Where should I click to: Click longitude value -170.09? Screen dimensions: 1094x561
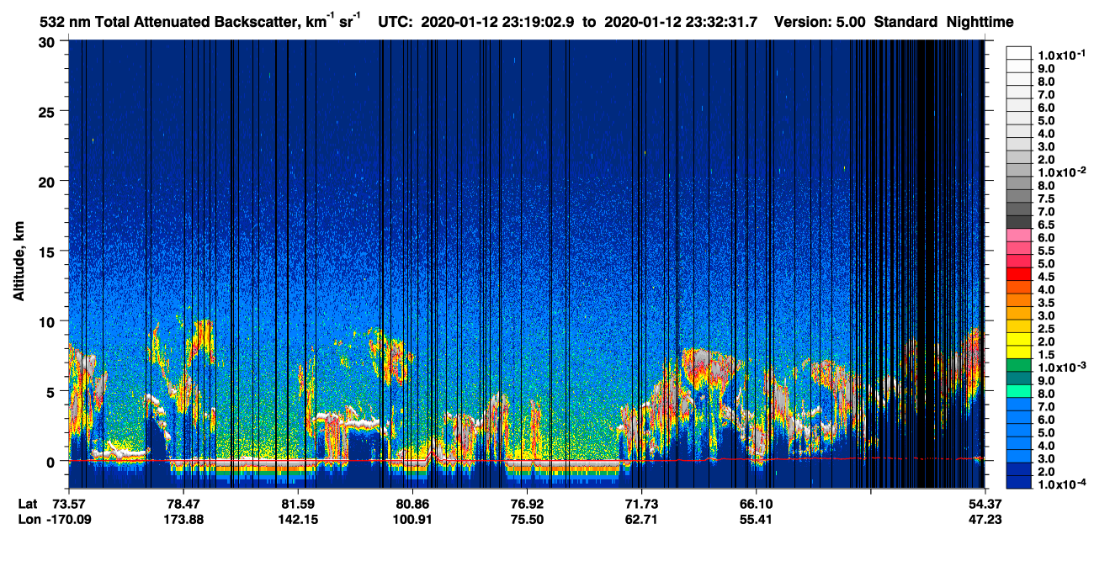(x=69, y=519)
